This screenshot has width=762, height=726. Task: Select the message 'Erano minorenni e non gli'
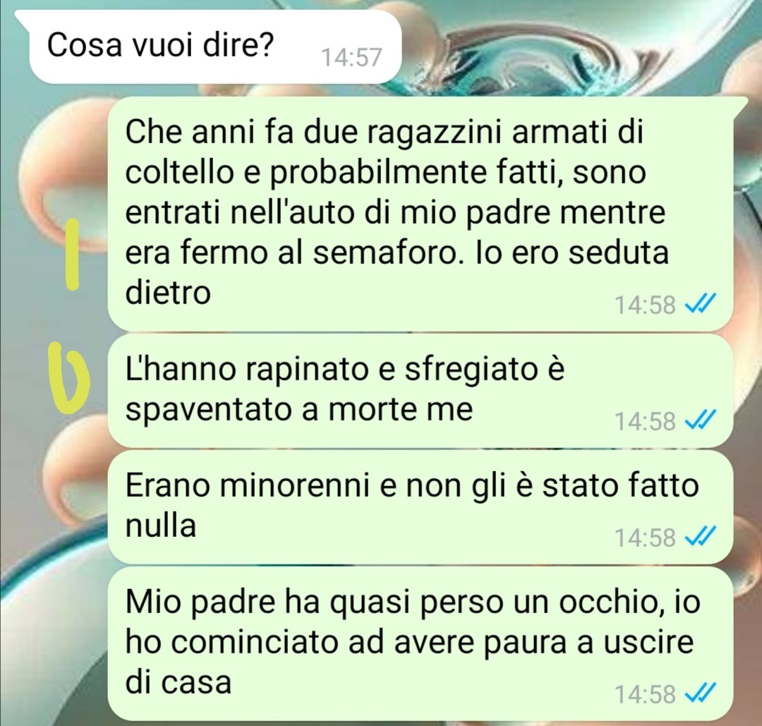pos(421,507)
